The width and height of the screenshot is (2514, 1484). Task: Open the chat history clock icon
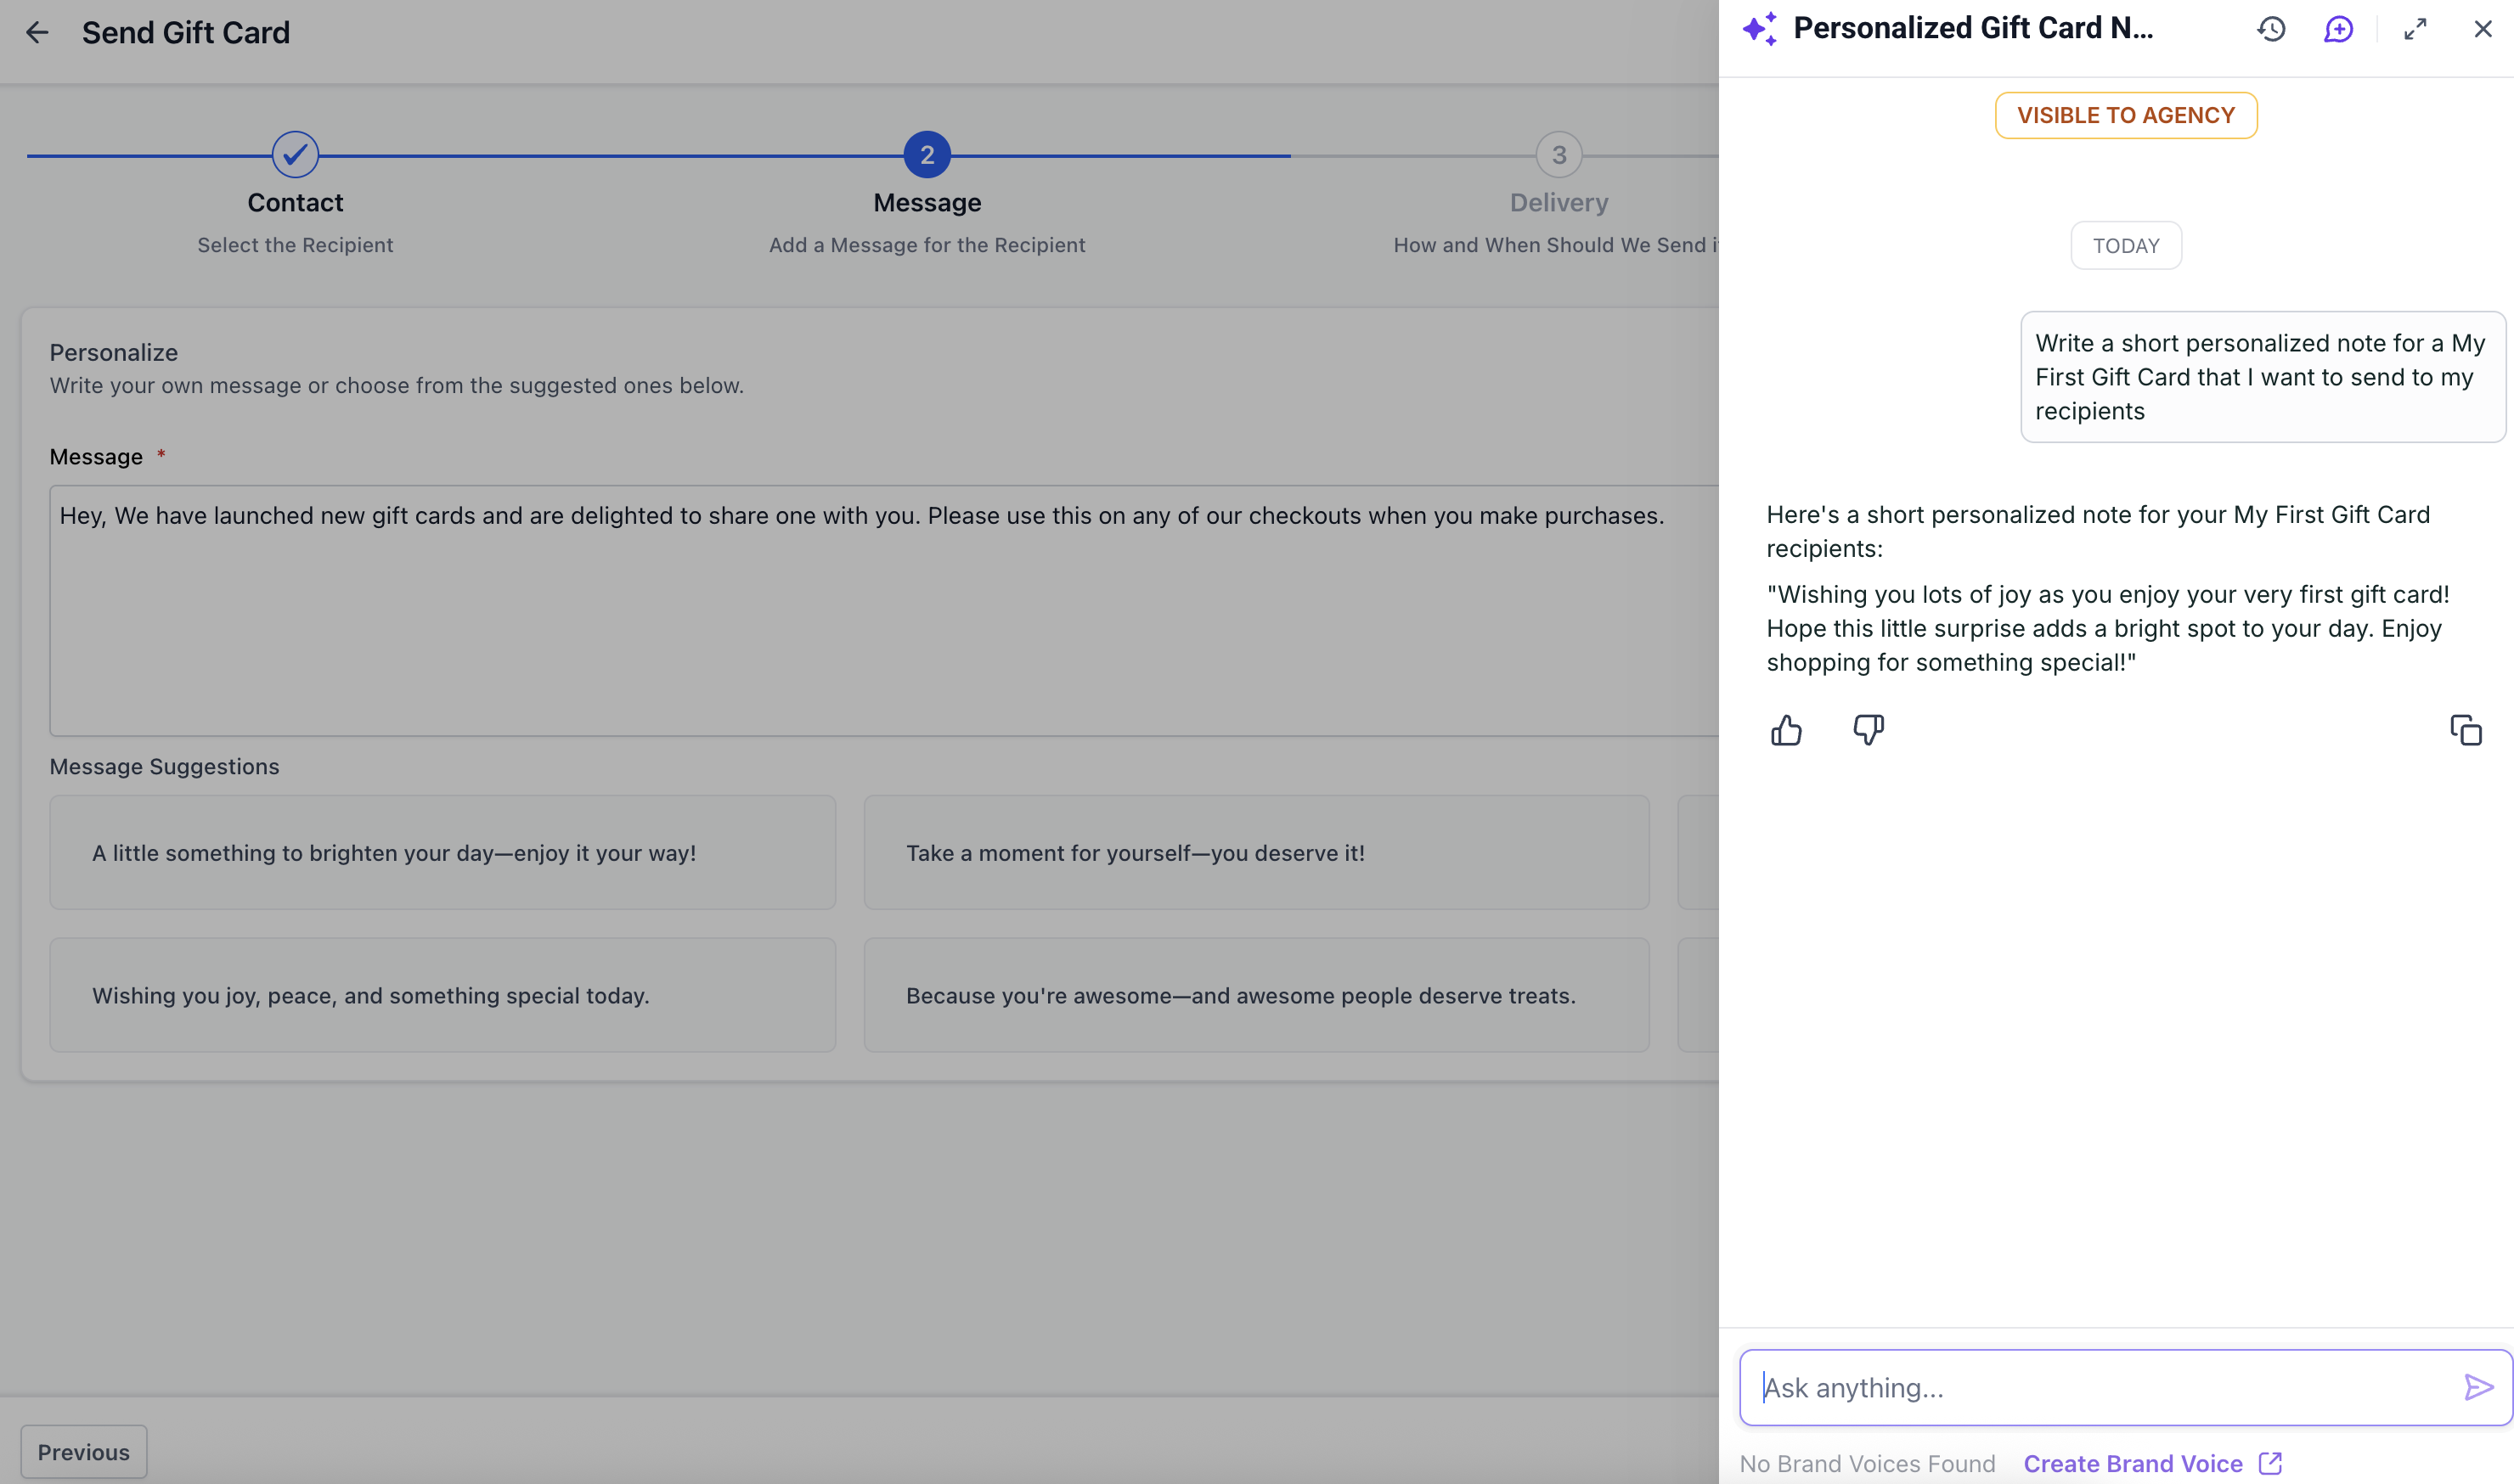2271,29
